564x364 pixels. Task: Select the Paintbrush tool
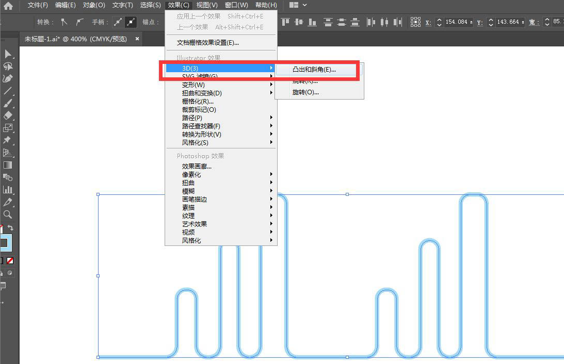point(8,104)
